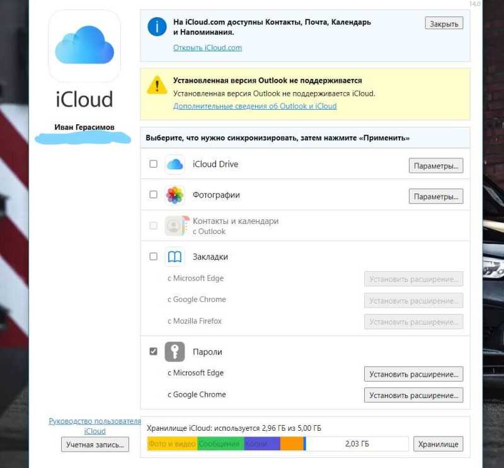
Task: Click the iCloud Drive cloud icon
Action: click(x=175, y=165)
